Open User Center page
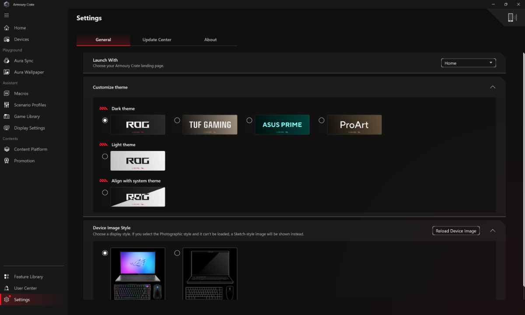 point(25,288)
